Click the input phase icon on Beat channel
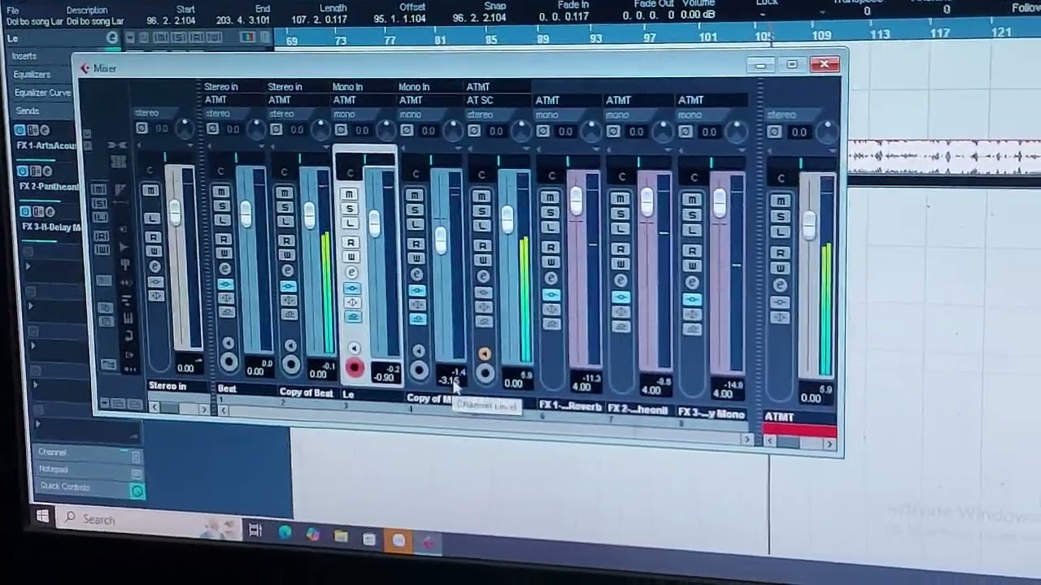 click(212, 128)
